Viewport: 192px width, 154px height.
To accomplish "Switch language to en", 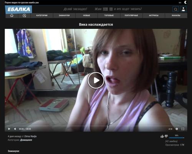I will point(180,3).
